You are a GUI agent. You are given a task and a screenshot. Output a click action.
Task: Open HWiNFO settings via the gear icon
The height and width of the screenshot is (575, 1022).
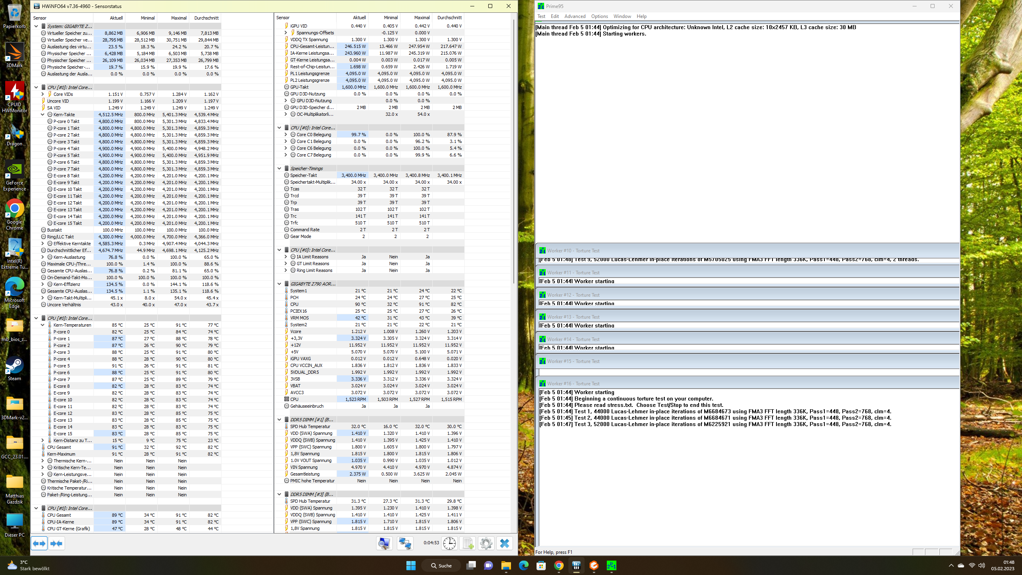point(486,543)
